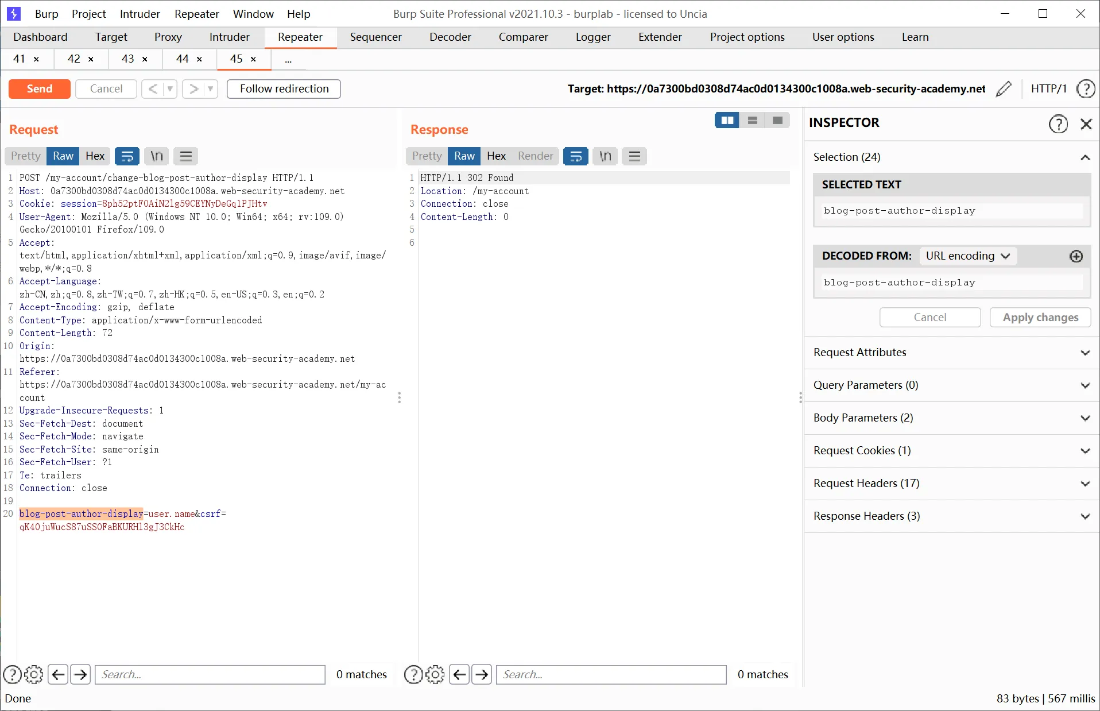Switch to top-bottom split layout
The width and height of the screenshot is (1100, 711).
pyautogui.click(x=752, y=121)
